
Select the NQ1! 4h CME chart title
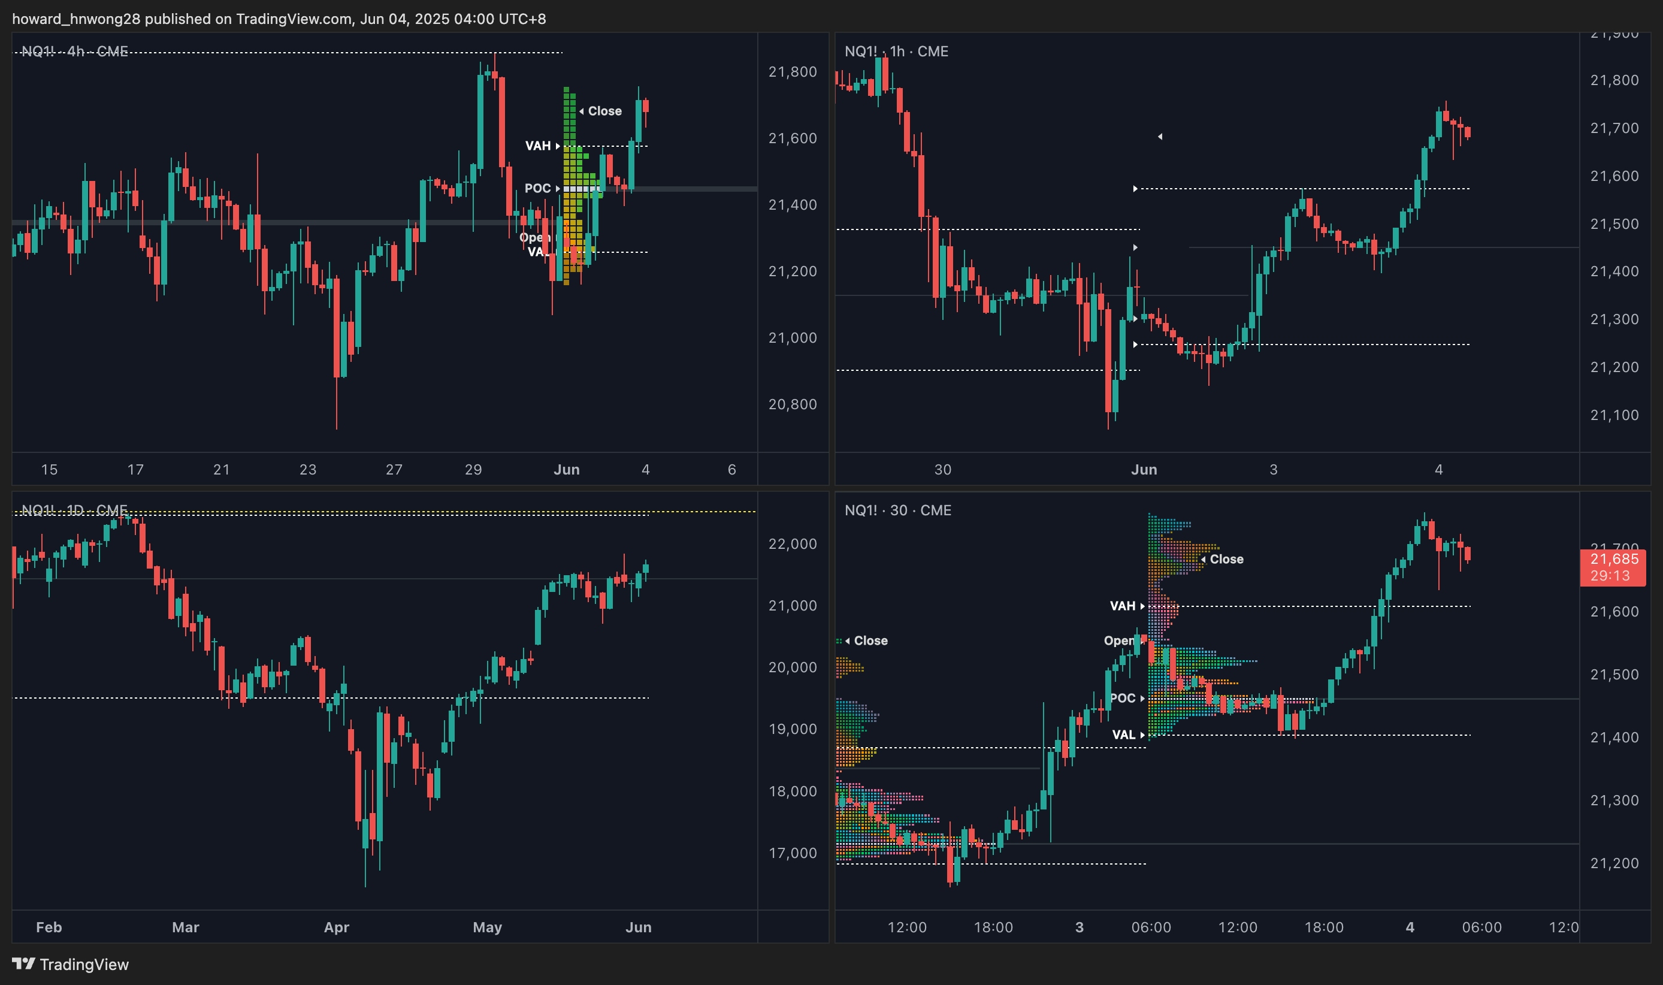74,51
